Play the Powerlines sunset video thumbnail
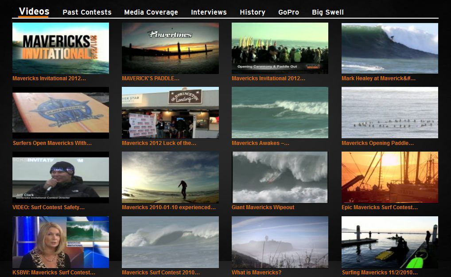 pos(170,48)
